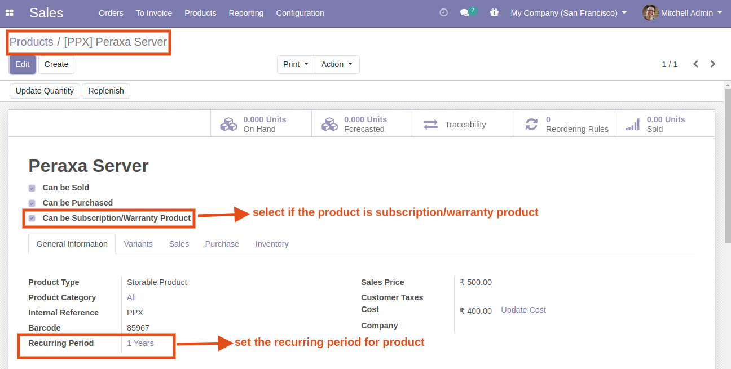Expand the Print dropdown
The width and height of the screenshot is (731, 369).
click(x=296, y=64)
